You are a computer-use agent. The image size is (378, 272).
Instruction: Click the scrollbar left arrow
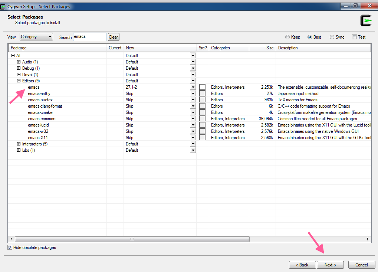(11, 239)
